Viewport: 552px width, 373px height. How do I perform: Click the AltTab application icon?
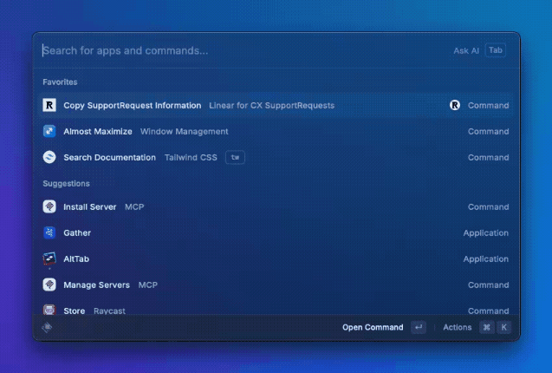click(x=49, y=258)
